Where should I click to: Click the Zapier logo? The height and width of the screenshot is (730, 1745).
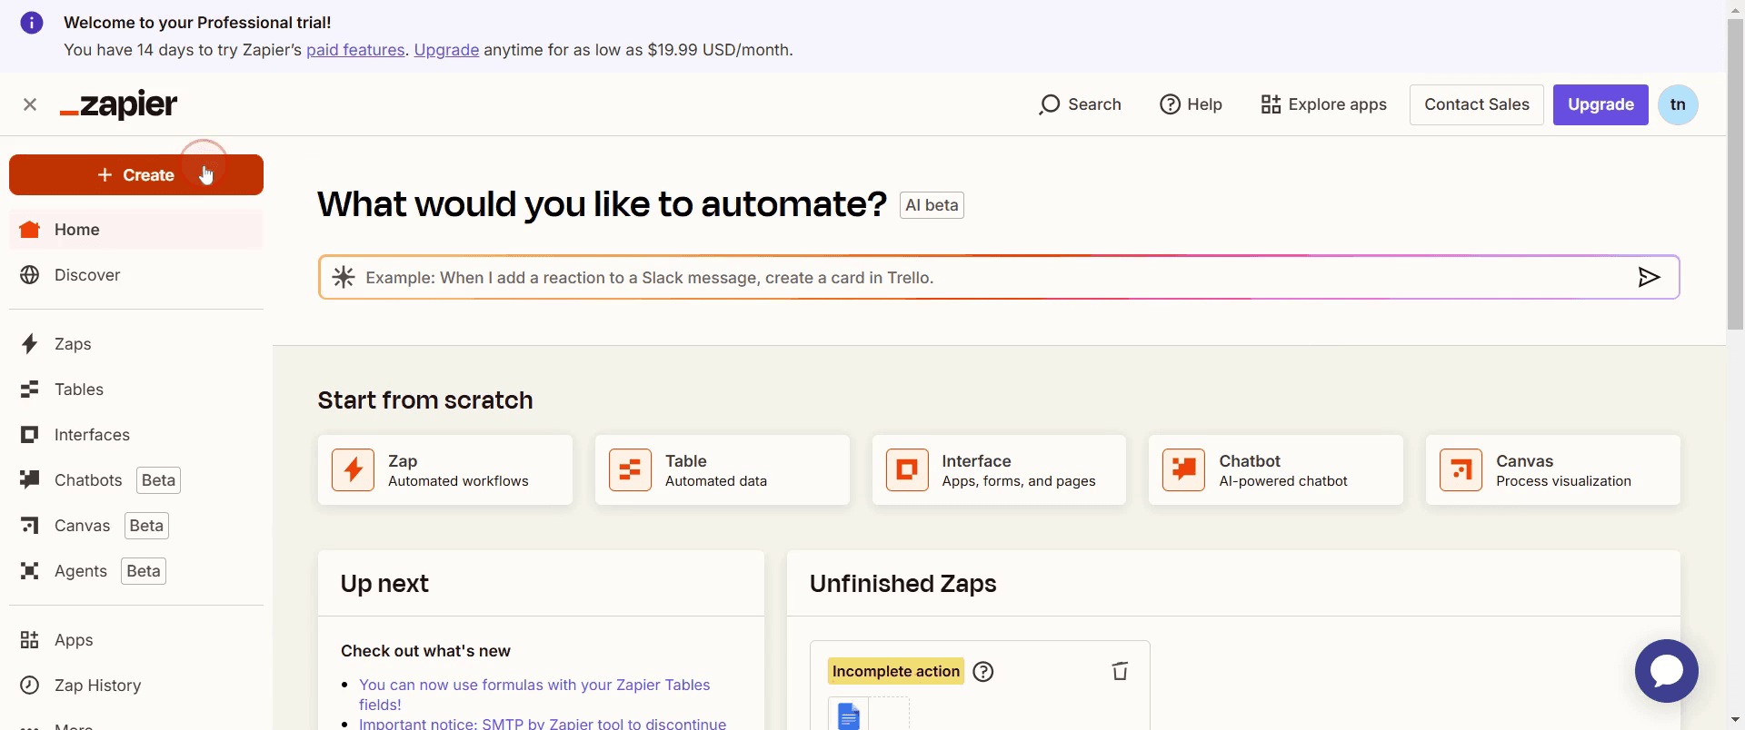[x=119, y=104]
